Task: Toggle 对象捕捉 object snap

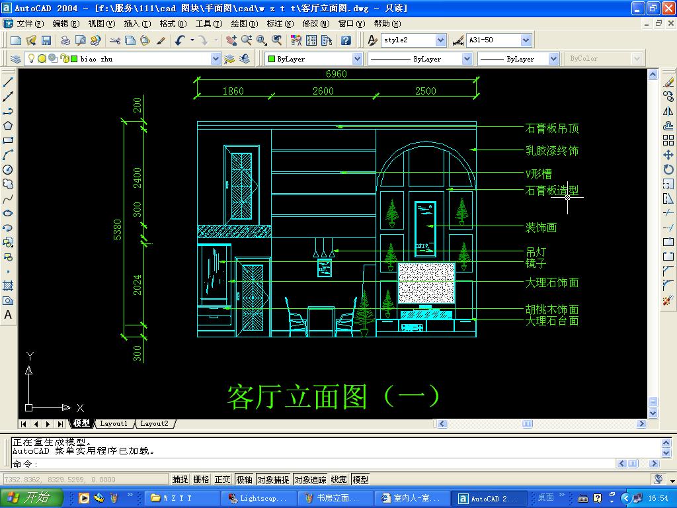Action: pyautogui.click(x=273, y=480)
